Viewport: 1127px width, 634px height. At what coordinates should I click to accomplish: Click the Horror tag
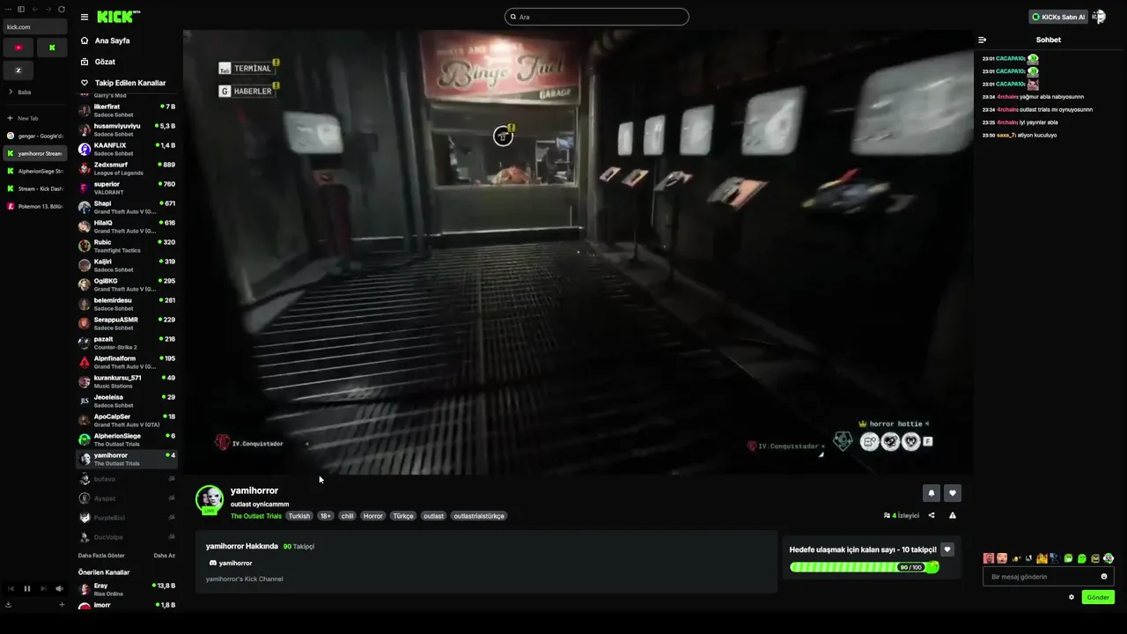point(373,516)
